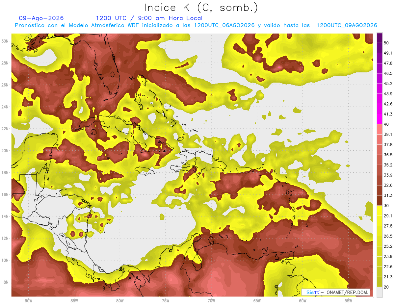Click the 24N latitude label
Viewport: 395px width, 305px height.
5,107
